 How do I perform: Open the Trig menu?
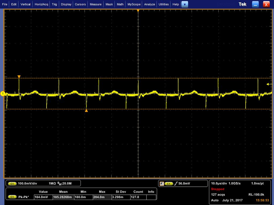(54, 4)
